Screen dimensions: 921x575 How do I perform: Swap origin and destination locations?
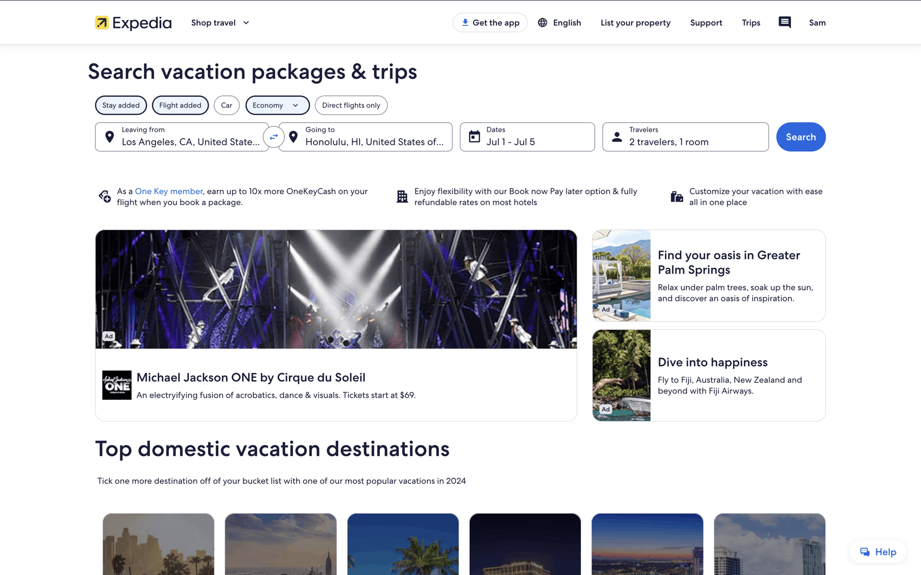[273, 137]
